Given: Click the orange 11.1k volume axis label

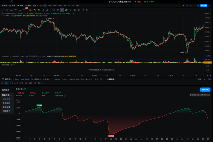Looking at the screenshot, I should coord(207,63).
